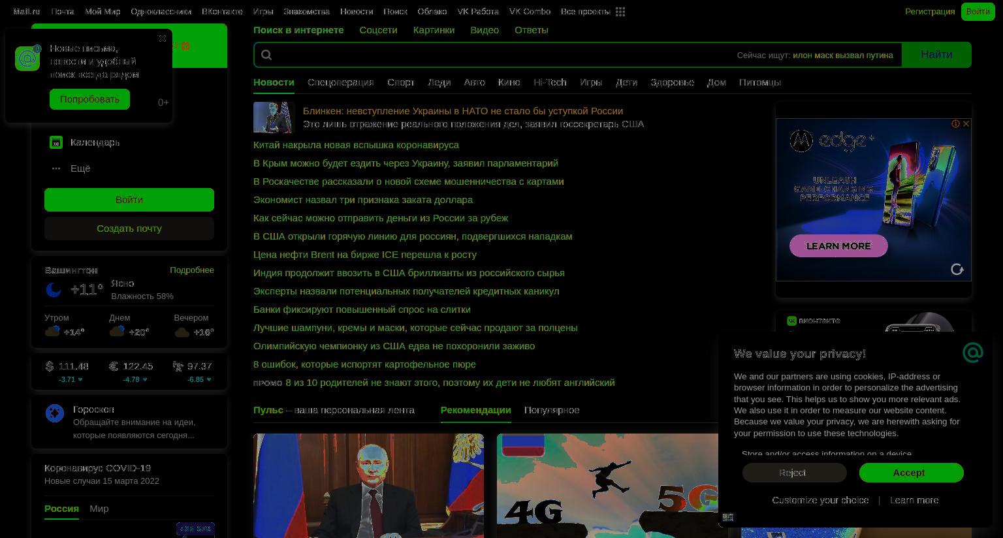Click the ad reload icon
Screen dimensions: 1003x538
(x=957, y=269)
